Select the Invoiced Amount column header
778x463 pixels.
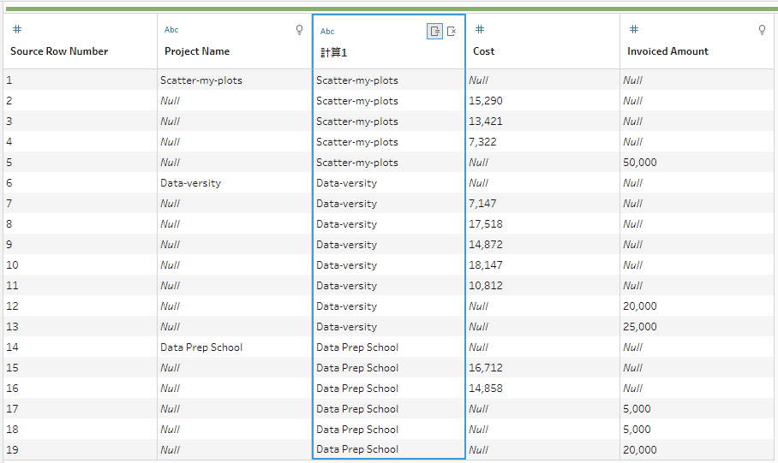point(667,51)
